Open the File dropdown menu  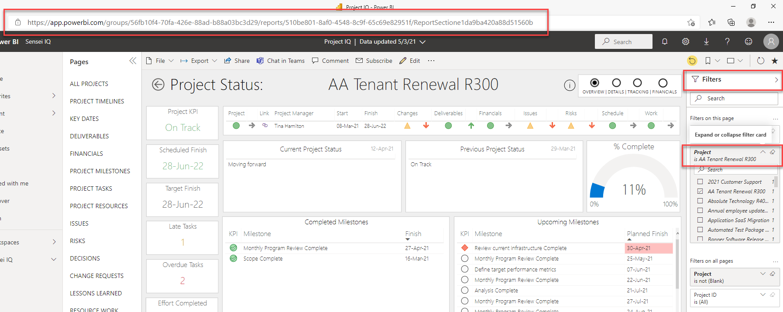coord(160,61)
